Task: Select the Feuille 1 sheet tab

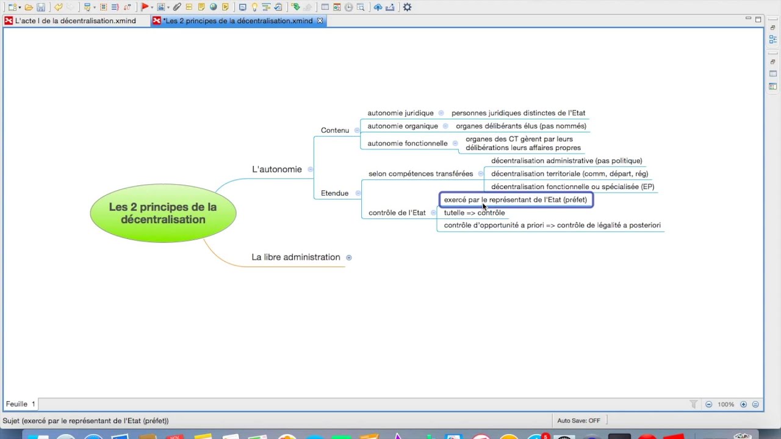Action: coord(21,404)
